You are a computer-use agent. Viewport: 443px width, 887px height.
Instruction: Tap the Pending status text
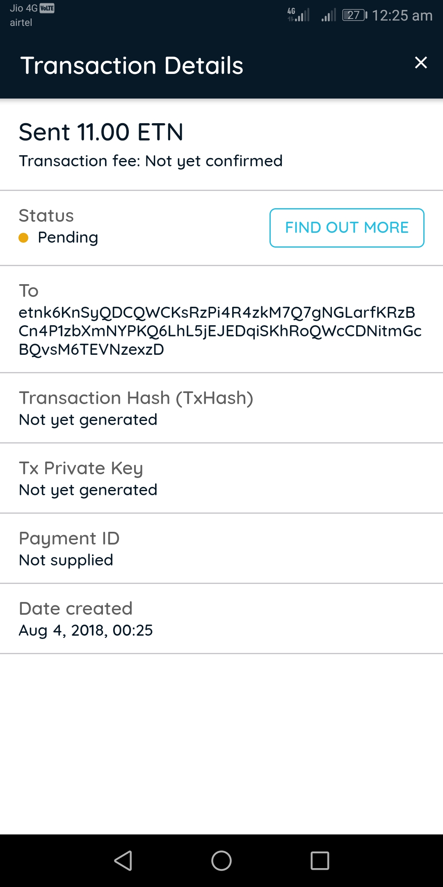coord(68,237)
